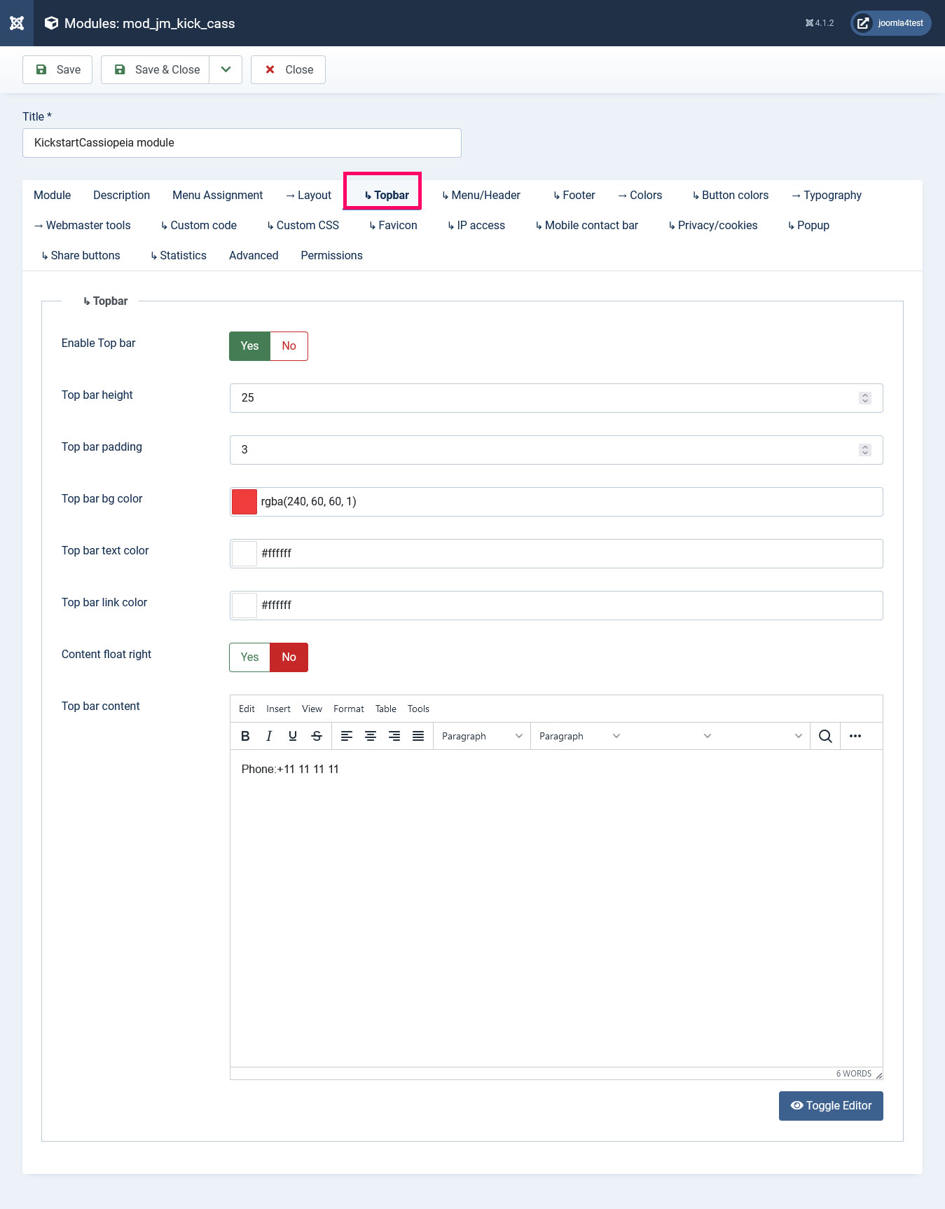Align editor text right
This screenshot has height=1209, width=945.
tap(394, 736)
